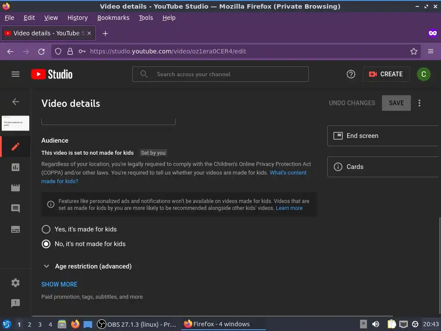Open Send feedback icon in sidebar

[x=16, y=303]
